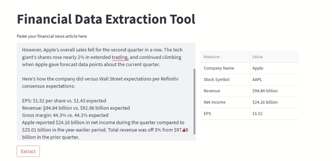Select the AAPL value cell
The height and width of the screenshot is (161, 332).
point(274,80)
